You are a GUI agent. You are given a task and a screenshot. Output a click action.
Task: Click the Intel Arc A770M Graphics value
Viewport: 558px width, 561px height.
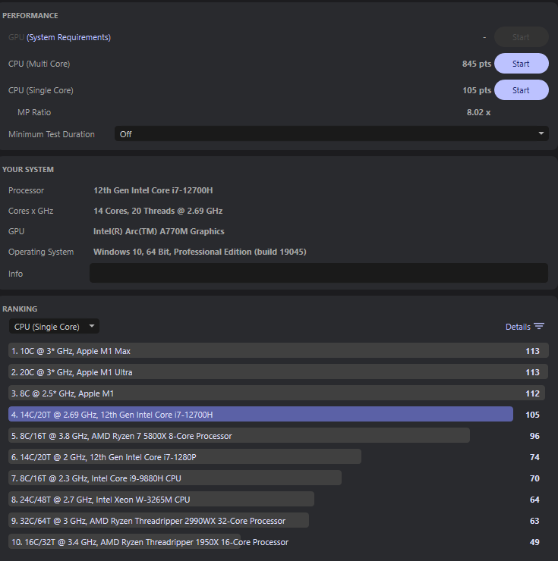pyautogui.click(x=159, y=231)
